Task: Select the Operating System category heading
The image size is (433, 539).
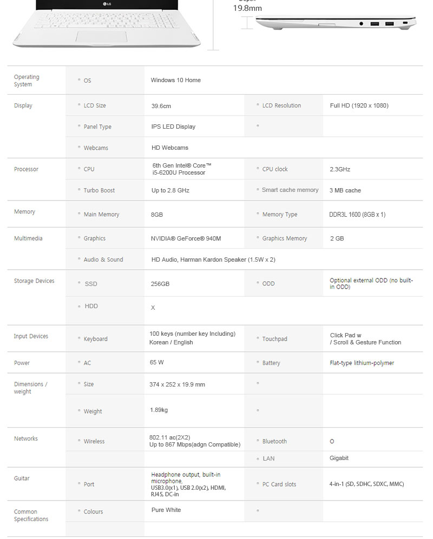Action: pos(27,81)
